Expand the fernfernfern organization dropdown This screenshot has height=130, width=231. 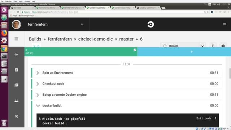(82, 24)
